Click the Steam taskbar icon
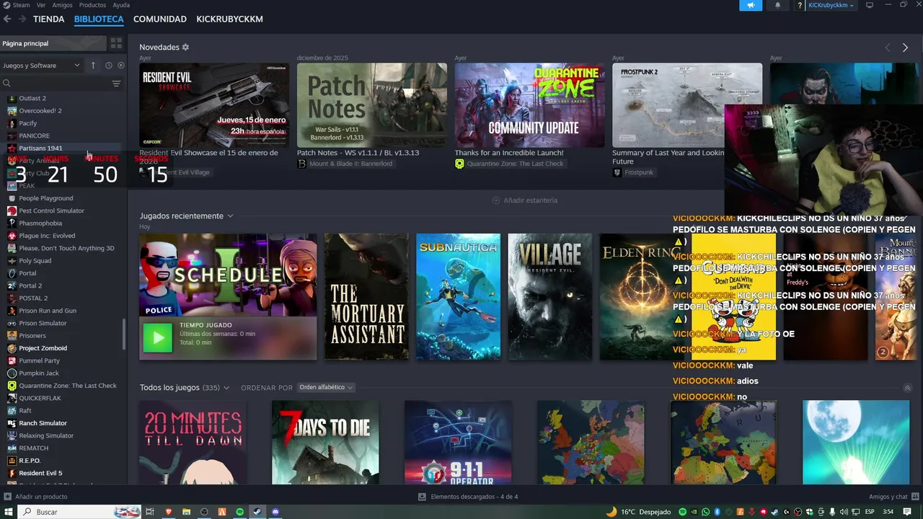923x519 pixels. tap(257, 512)
